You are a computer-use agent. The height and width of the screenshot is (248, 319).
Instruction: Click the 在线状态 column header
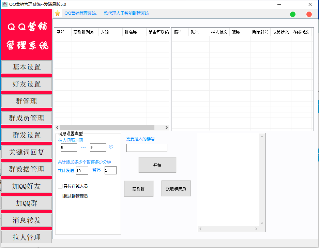301,32
